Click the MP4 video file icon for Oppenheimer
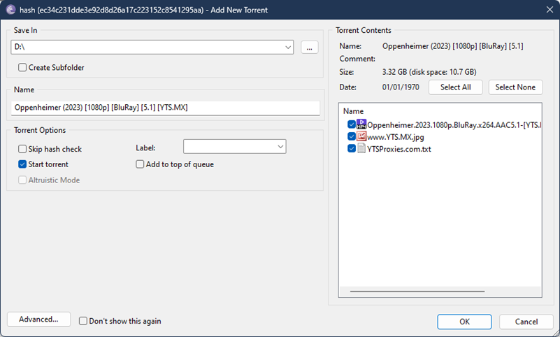This screenshot has width=560, height=337. click(361, 124)
